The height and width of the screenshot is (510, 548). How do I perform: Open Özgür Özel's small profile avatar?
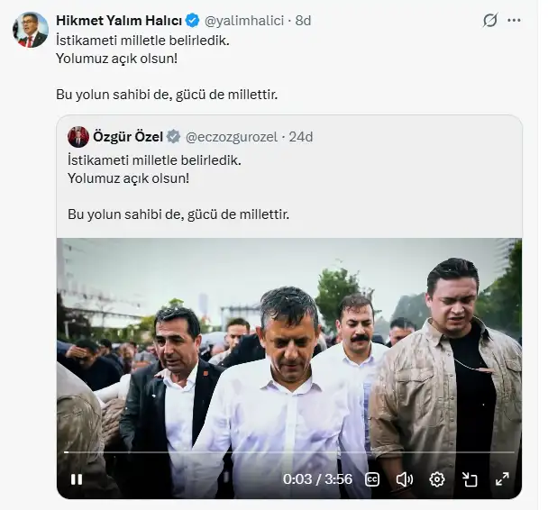(x=78, y=137)
